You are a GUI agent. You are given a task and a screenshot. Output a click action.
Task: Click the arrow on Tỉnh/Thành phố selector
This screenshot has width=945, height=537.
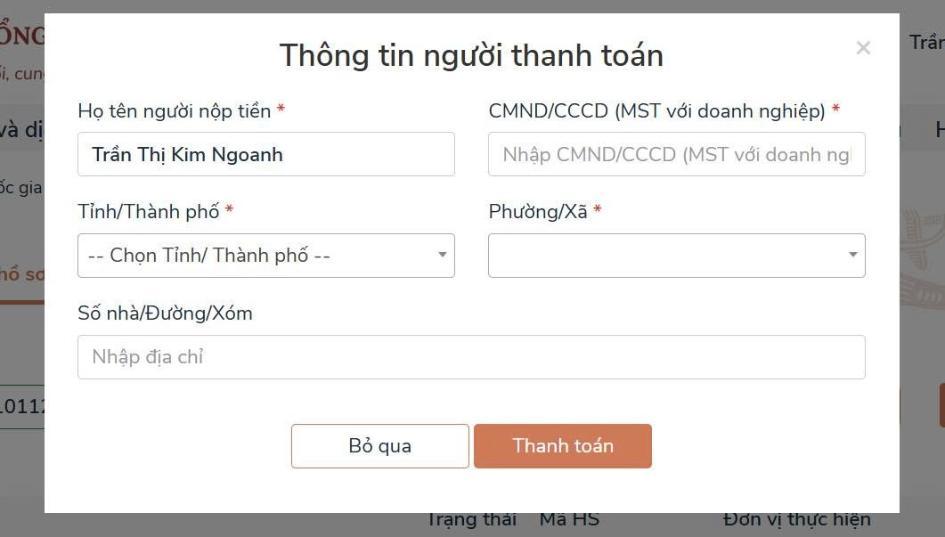point(442,256)
